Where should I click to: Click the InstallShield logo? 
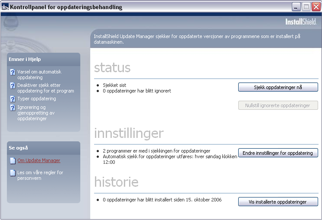click(301, 22)
